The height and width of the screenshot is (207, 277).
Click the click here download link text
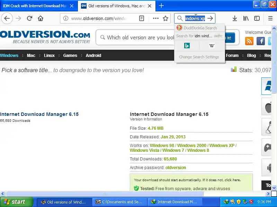[232, 180]
